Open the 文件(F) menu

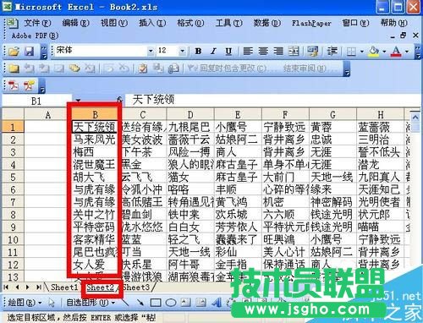(x=37, y=23)
